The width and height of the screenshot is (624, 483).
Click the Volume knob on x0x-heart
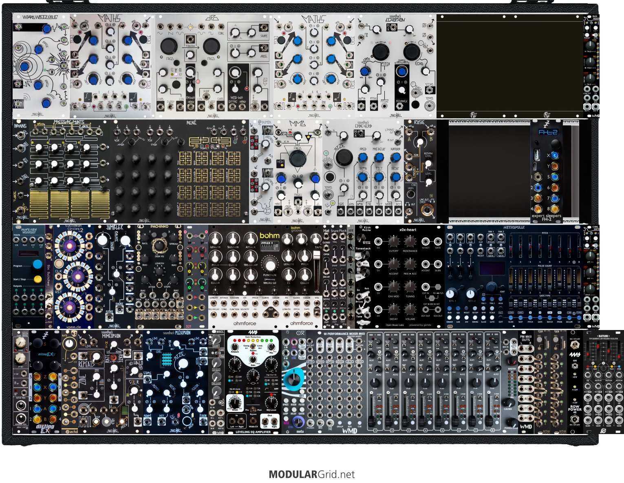tap(410, 310)
